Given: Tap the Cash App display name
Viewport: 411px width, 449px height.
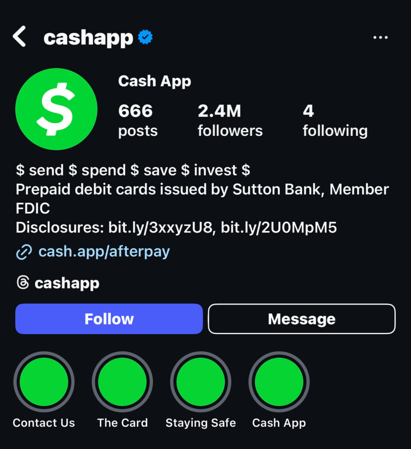Looking at the screenshot, I should pos(155,81).
